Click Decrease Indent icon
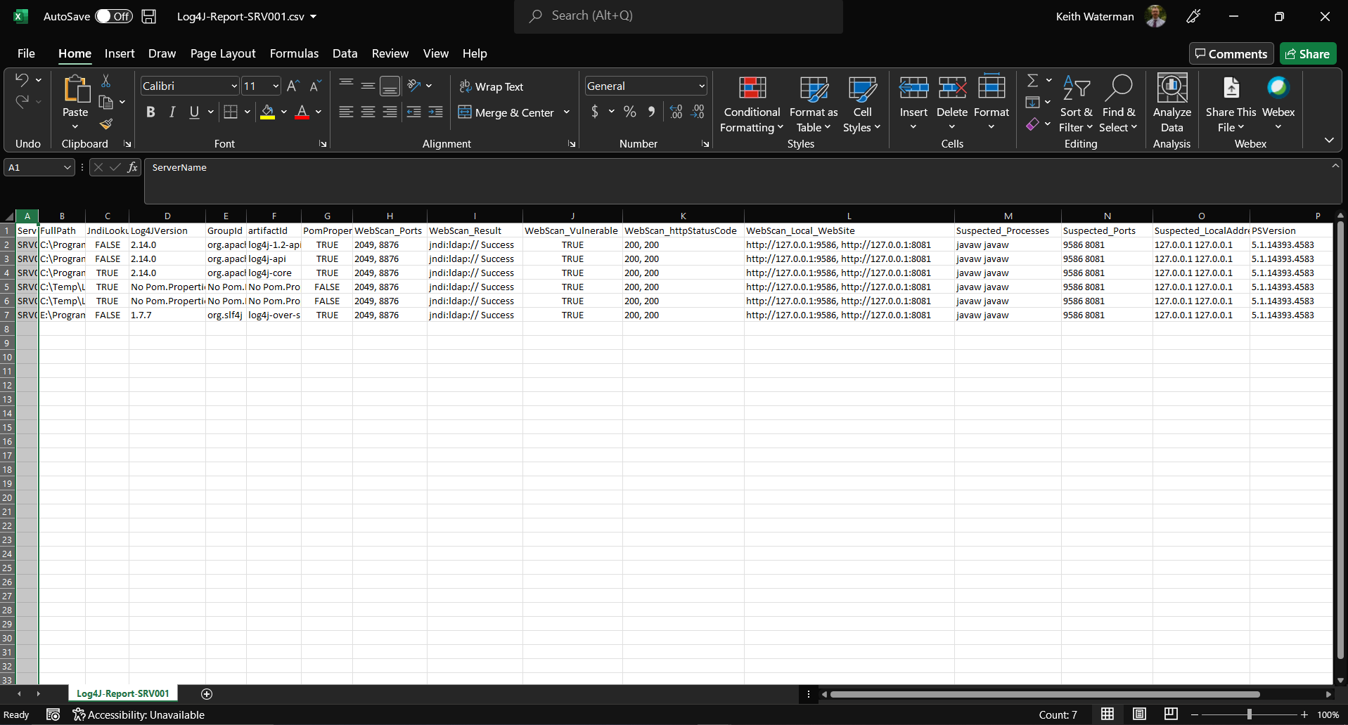The height and width of the screenshot is (725, 1348). pos(414,112)
